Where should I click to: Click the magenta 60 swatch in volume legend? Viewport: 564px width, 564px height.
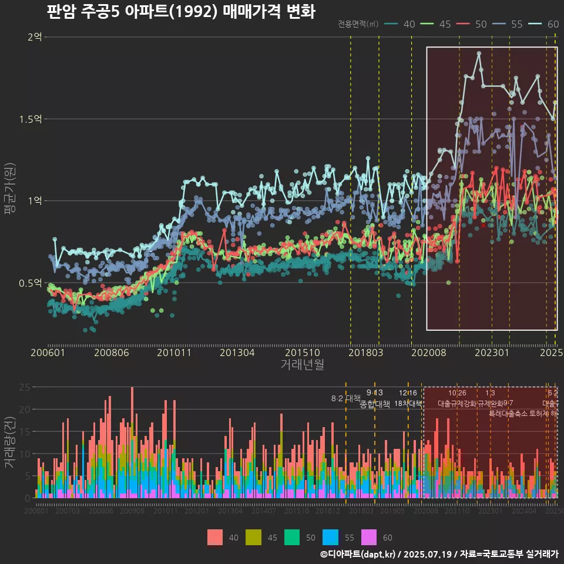(x=369, y=538)
